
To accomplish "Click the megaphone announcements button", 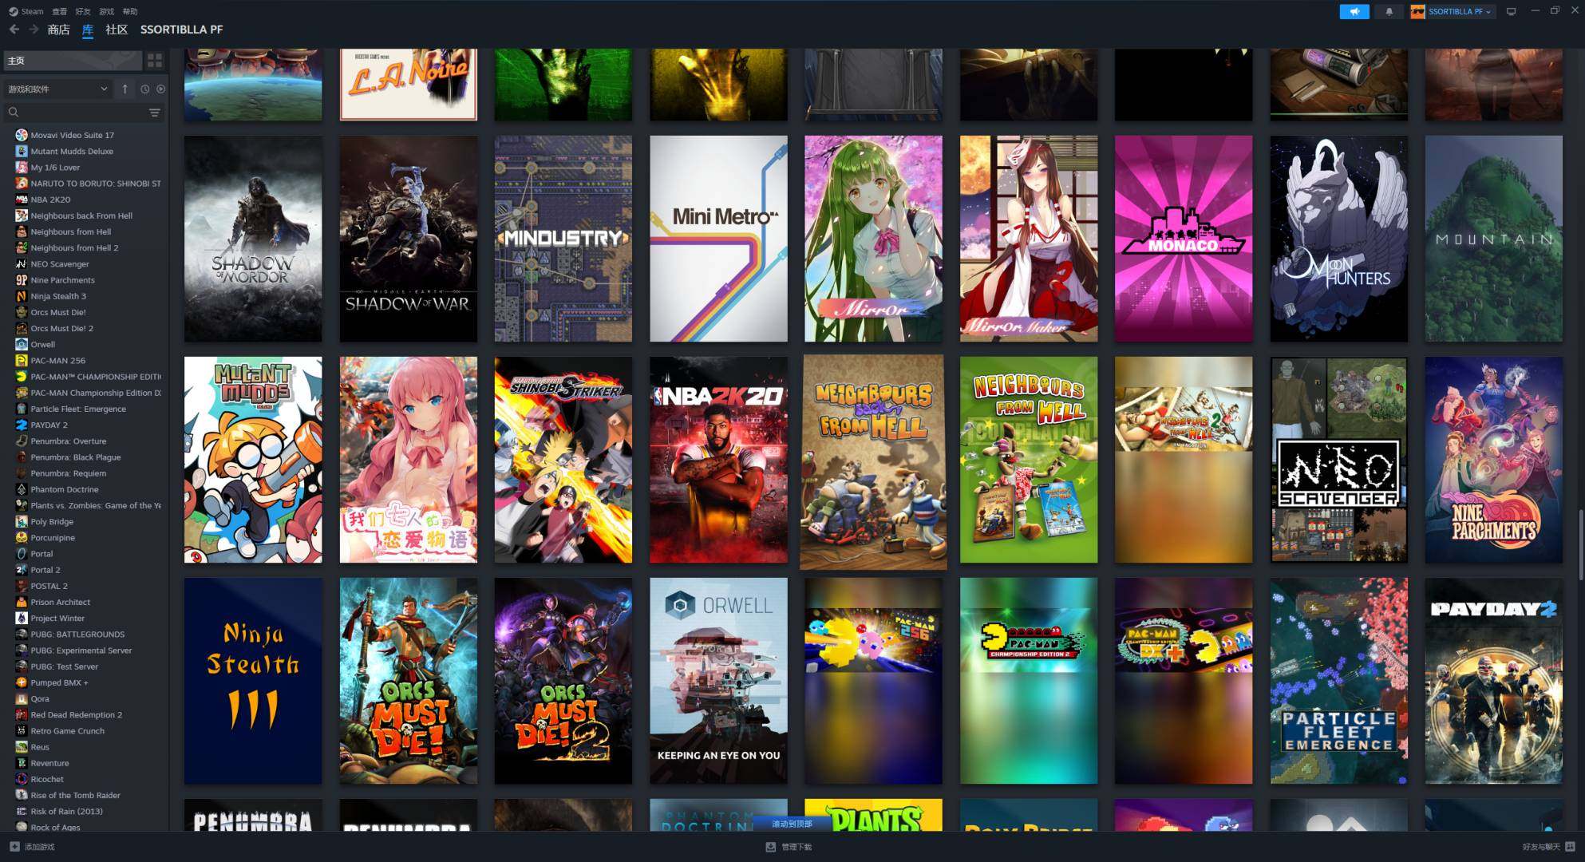I will pyautogui.click(x=1354, y=12).
